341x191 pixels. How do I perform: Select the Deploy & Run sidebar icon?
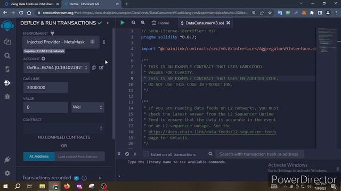7,83
